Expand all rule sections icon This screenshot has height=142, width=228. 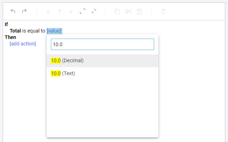(82, 11)
